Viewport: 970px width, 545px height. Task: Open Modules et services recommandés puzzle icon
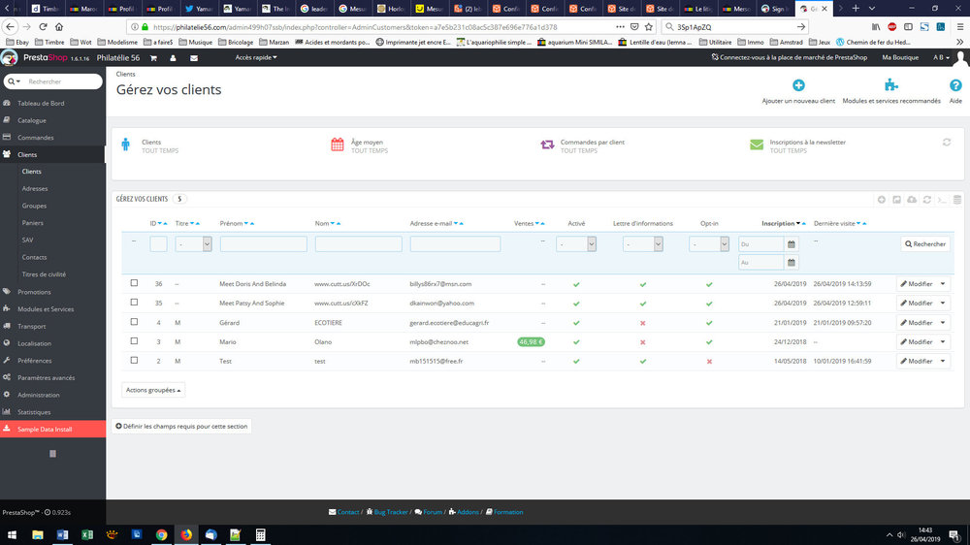click(890, 84)
